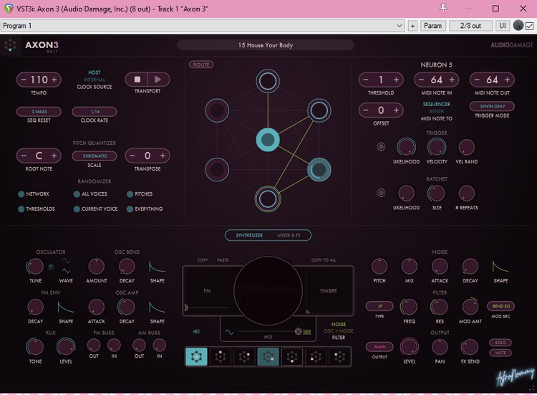Open the LP filter type selector

click(379, 306)
